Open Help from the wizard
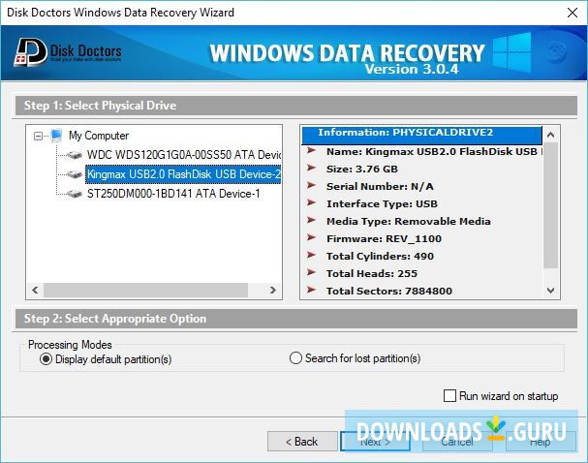Screen dimensions: 588x463 click(541, 442)
